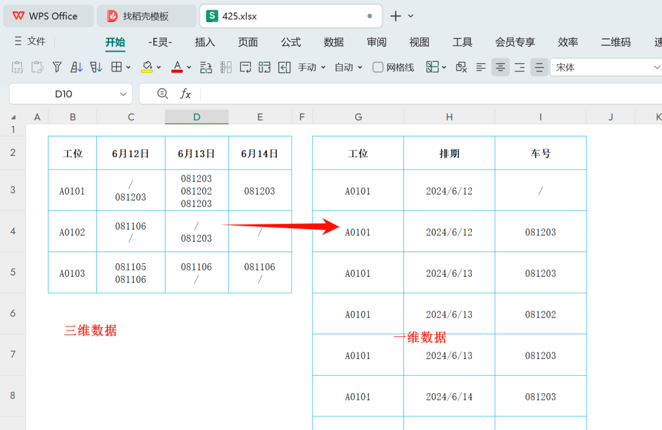Open the 会员专享 tab

pos(515,42)
